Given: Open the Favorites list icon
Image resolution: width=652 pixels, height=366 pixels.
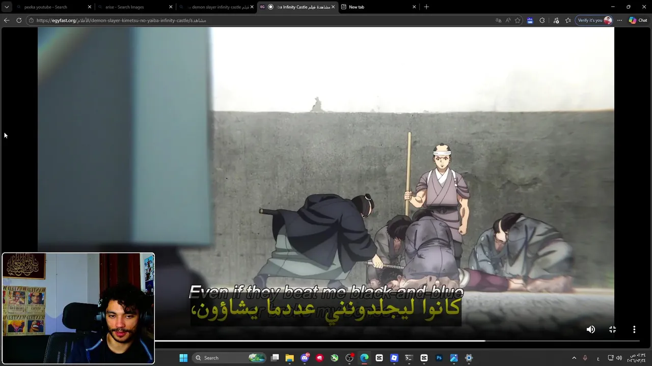Looking at the screenshot, I should click(x=568, y=20).
